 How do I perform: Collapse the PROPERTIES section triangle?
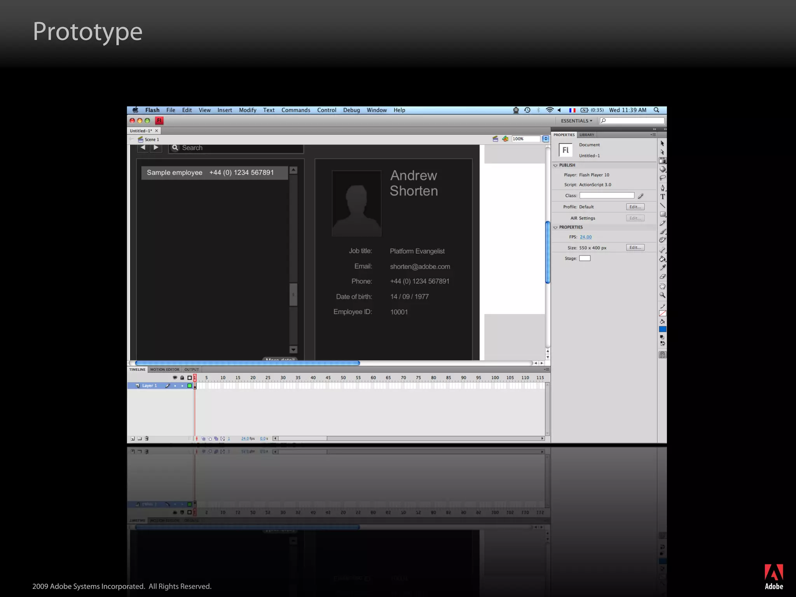coord(555,227)
